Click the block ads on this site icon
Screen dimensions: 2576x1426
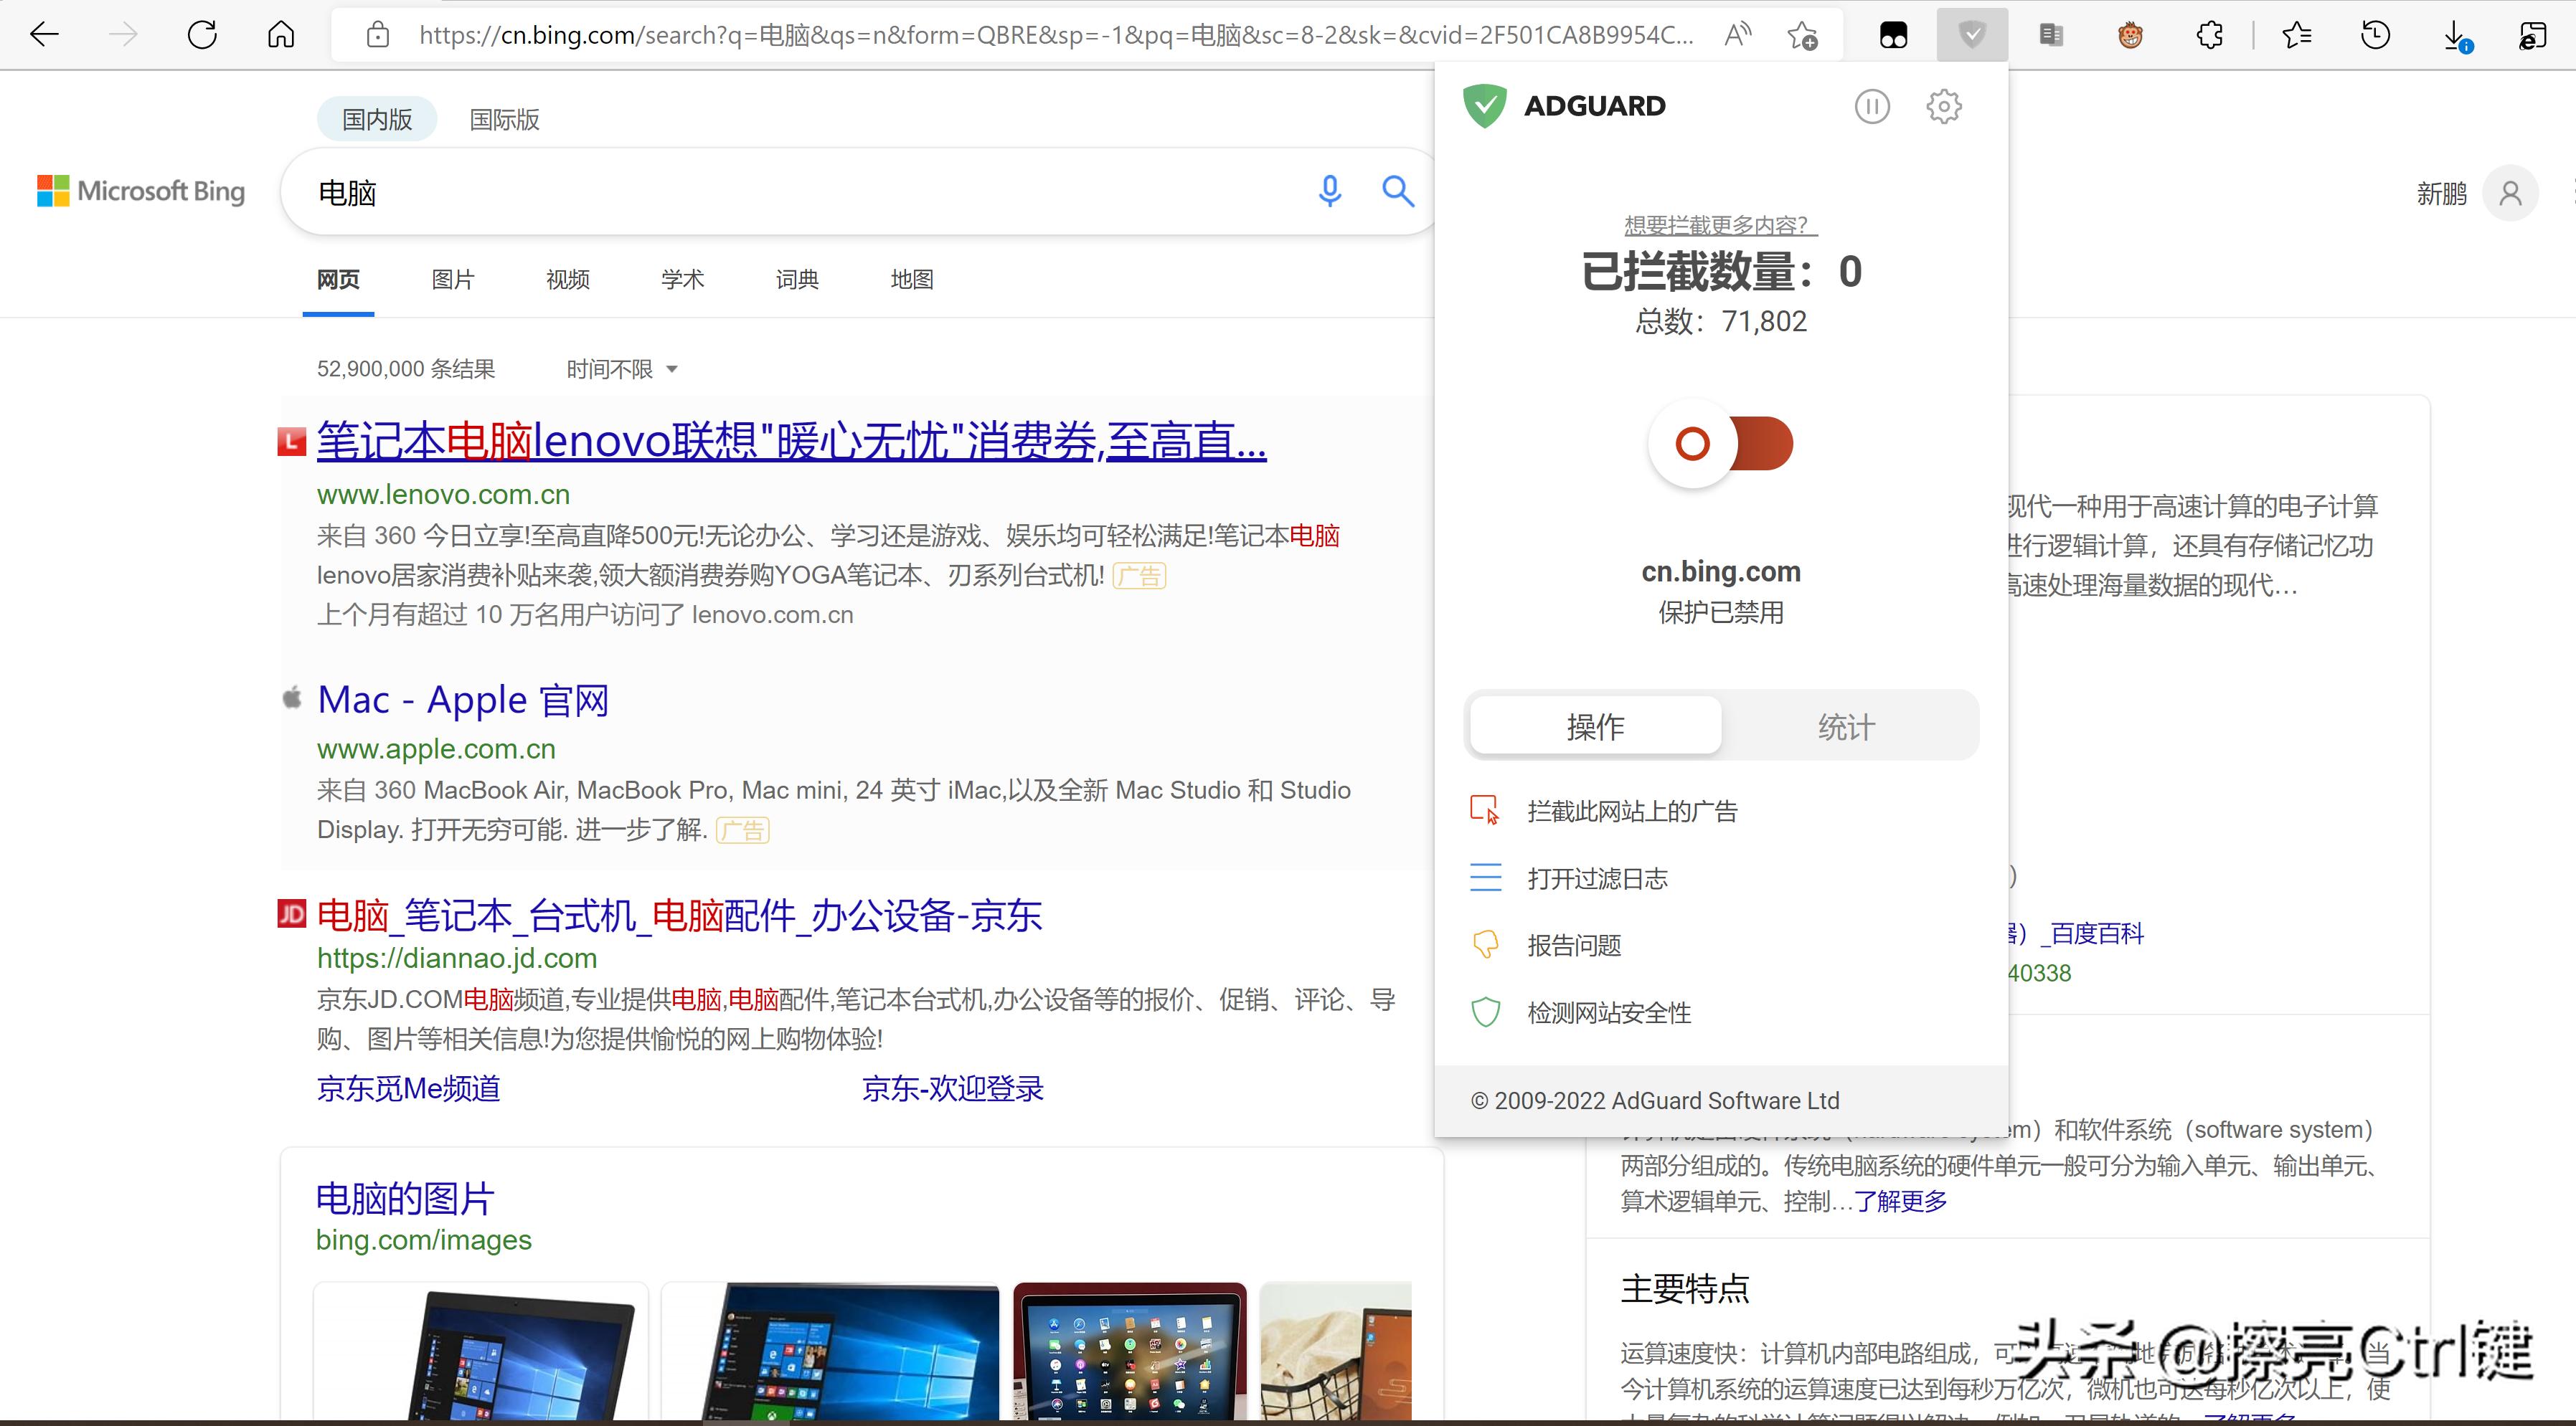[1486, 810]
